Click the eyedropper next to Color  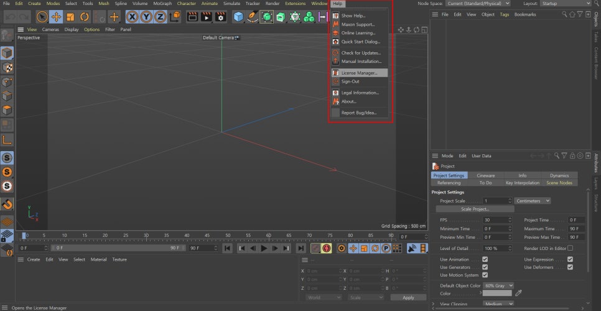click(519, 294)
